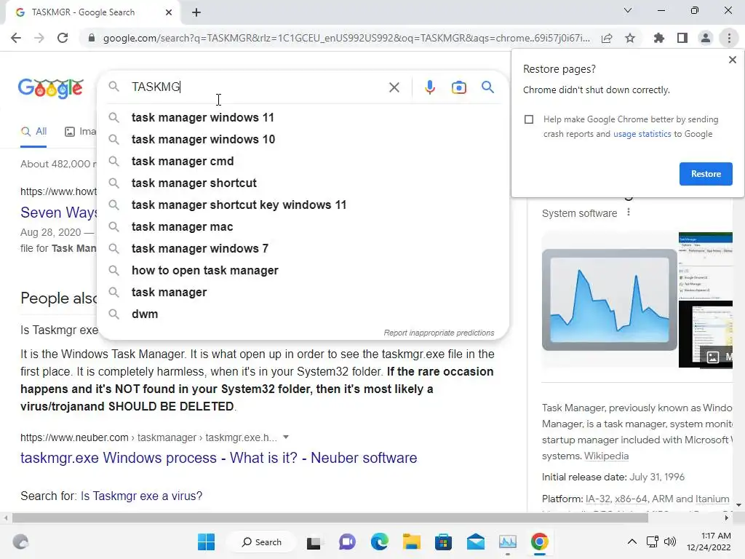Open the side panel icon

pos(682,38)
